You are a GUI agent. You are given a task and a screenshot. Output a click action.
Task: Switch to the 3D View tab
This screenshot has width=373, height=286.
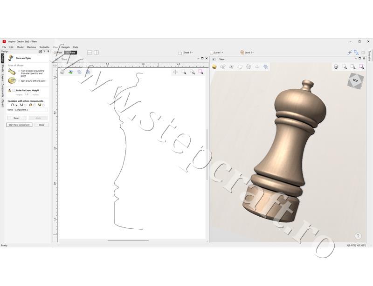pos(71,53)
